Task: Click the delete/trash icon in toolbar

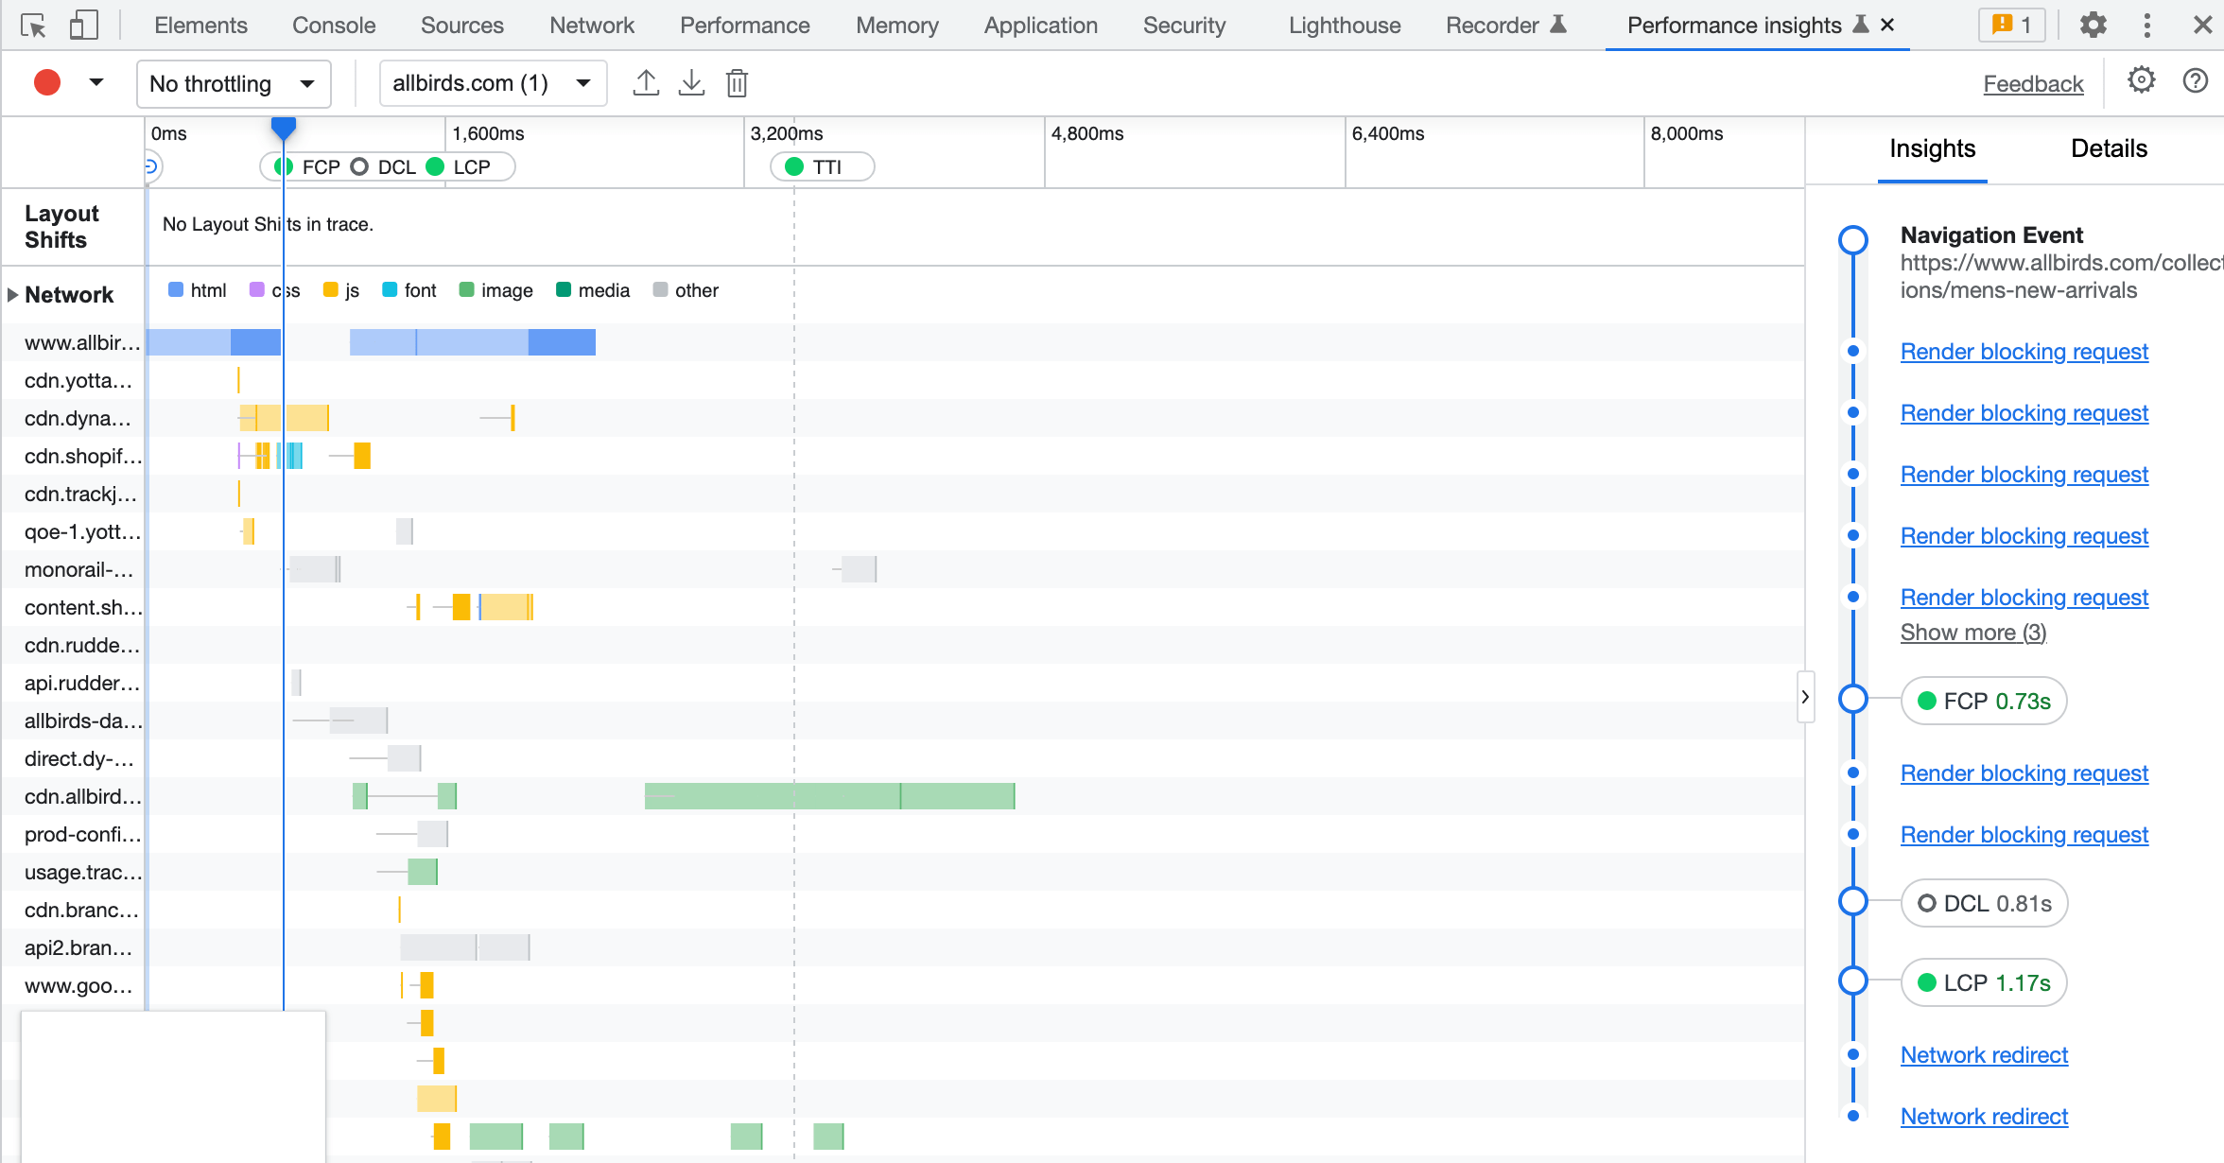Action: [736, 84]
